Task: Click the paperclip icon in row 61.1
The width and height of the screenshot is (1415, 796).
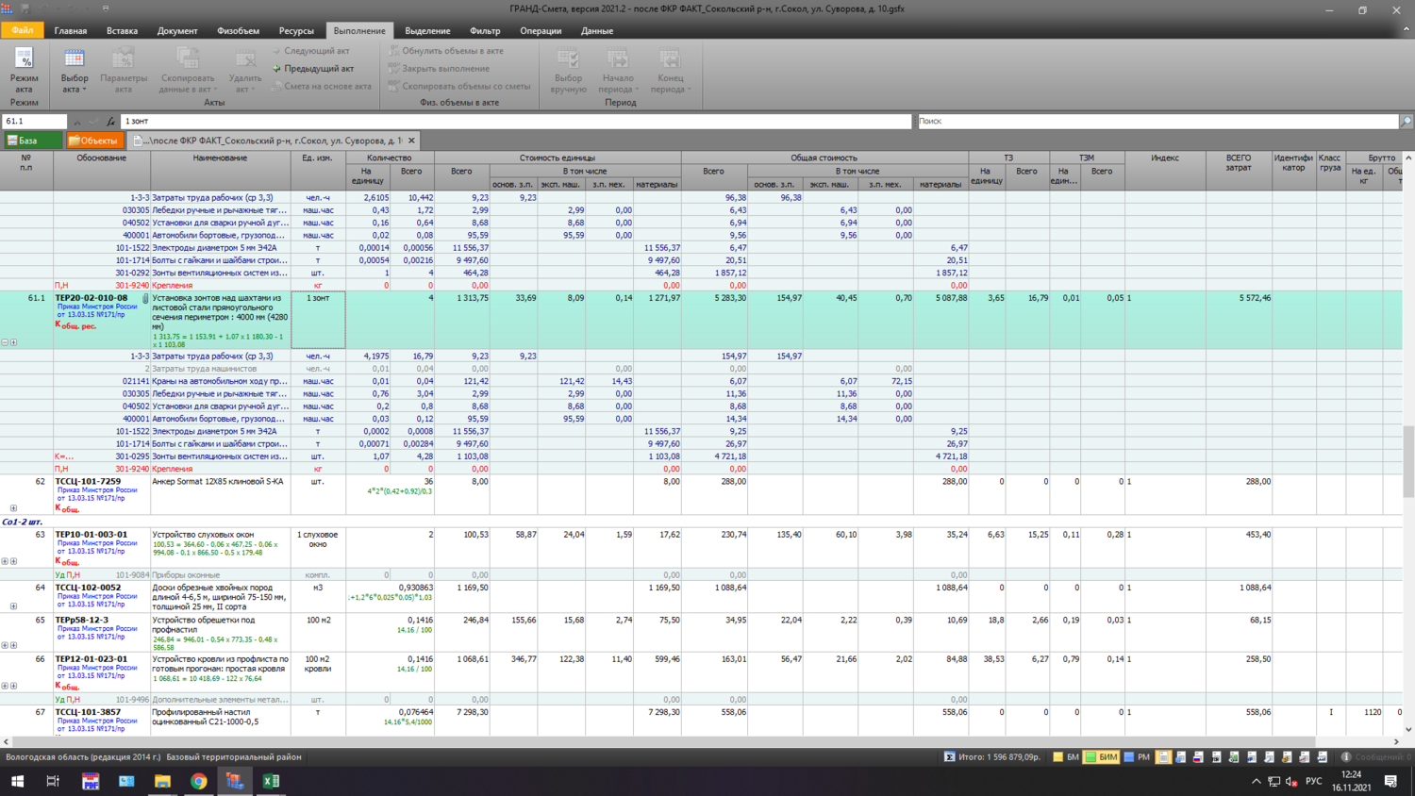Action: (145, 299)
